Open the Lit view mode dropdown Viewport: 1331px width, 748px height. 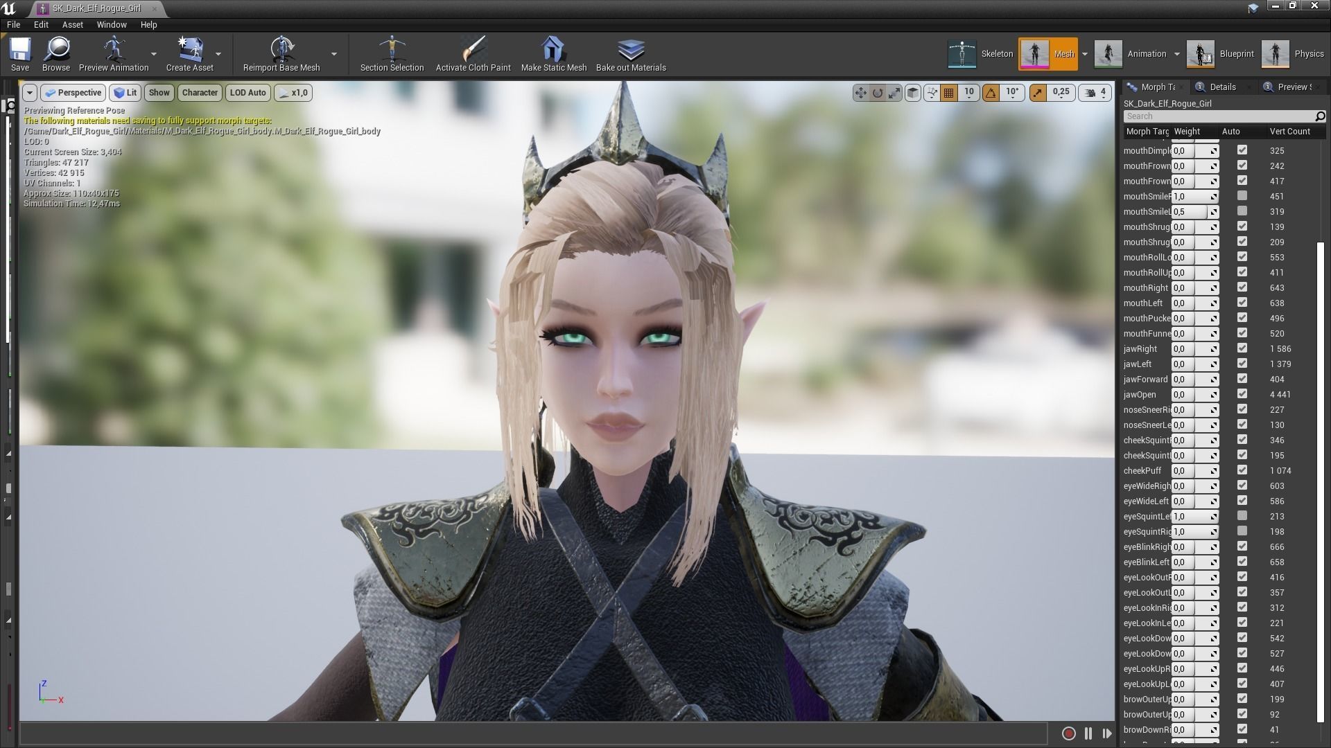coord(125,92)
